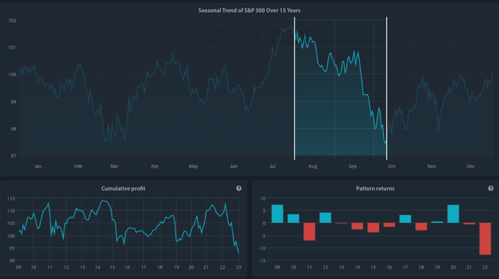The width and height of the screenshot is (499, 279).
Task: Click the left white range marker line
Action: click(x=294, y=89)
